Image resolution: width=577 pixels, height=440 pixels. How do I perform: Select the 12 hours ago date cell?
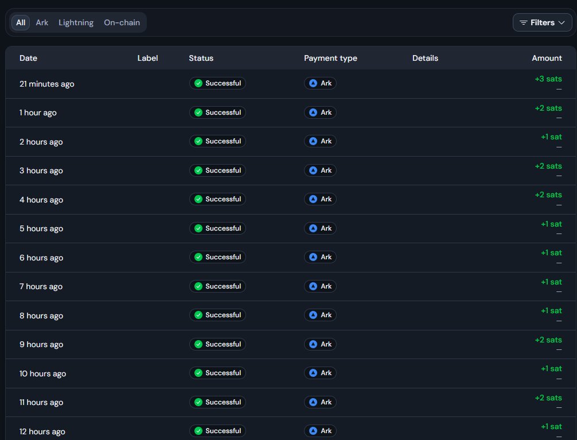click(x=42, y=431)
